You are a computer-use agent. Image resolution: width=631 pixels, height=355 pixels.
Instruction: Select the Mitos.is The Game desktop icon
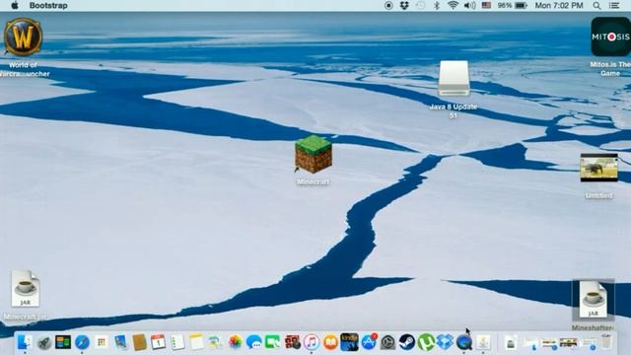[x=610, y=36]
